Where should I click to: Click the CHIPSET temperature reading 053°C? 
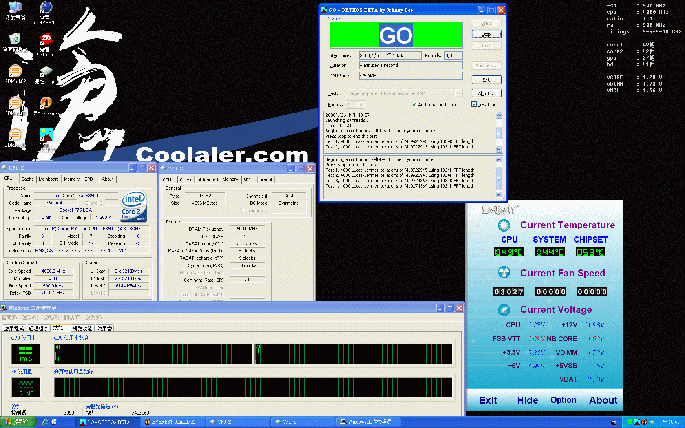click(x=590, y=252)
